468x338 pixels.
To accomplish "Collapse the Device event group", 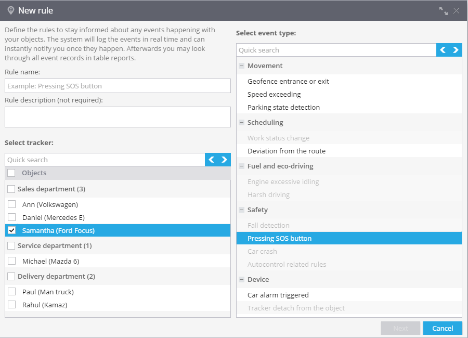I will click(241, 279).
